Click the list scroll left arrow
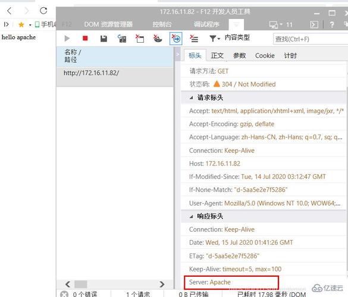 tap(68, 284)
